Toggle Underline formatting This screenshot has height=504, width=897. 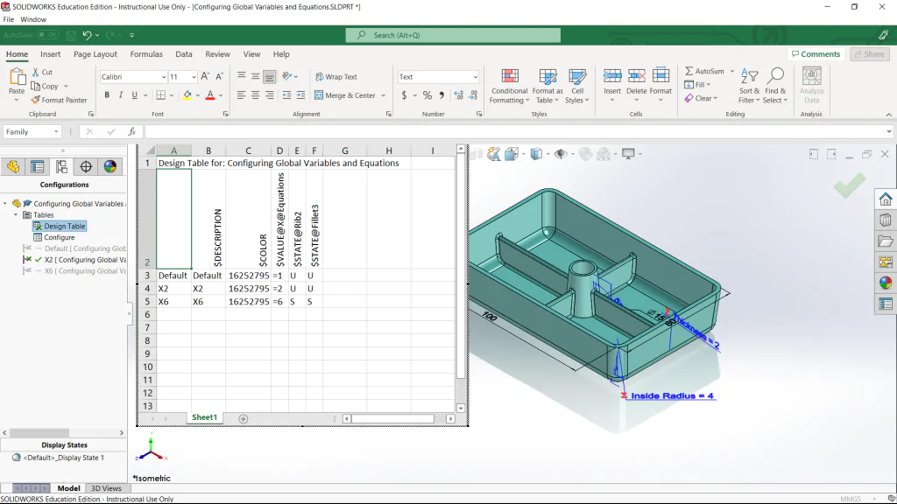(x=134, y=94)
